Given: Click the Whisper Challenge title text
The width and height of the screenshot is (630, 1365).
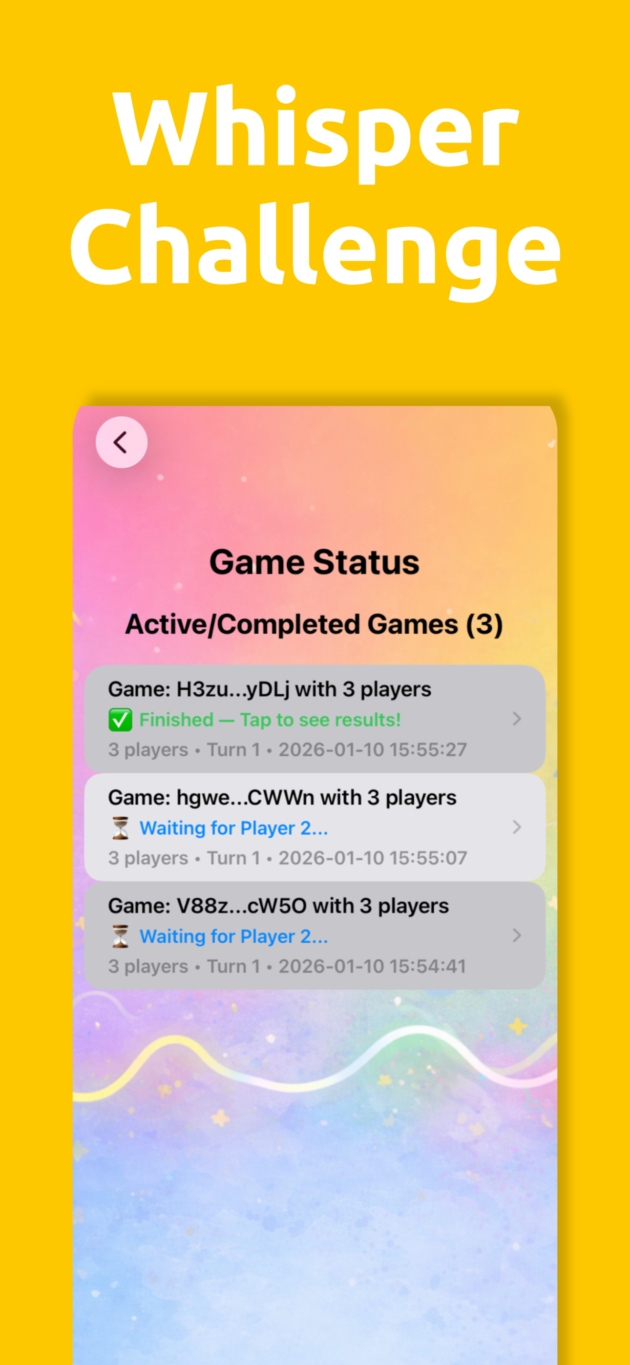Looking at the screenshot, I should pos(315,191).
